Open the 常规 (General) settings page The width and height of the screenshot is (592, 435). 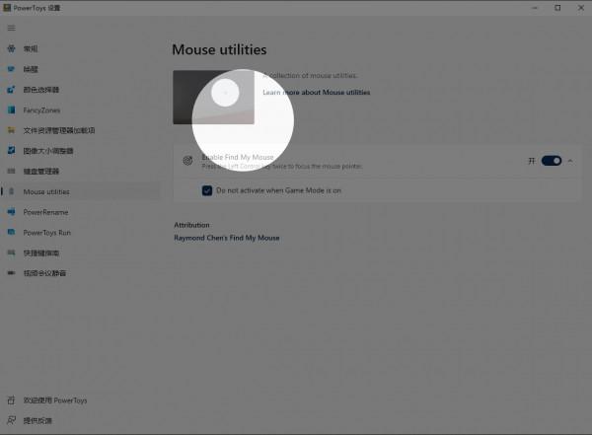[x=31, y=48]
